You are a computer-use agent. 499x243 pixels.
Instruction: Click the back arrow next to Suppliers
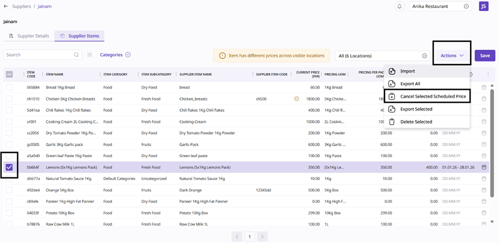click(x=6, y=6)
